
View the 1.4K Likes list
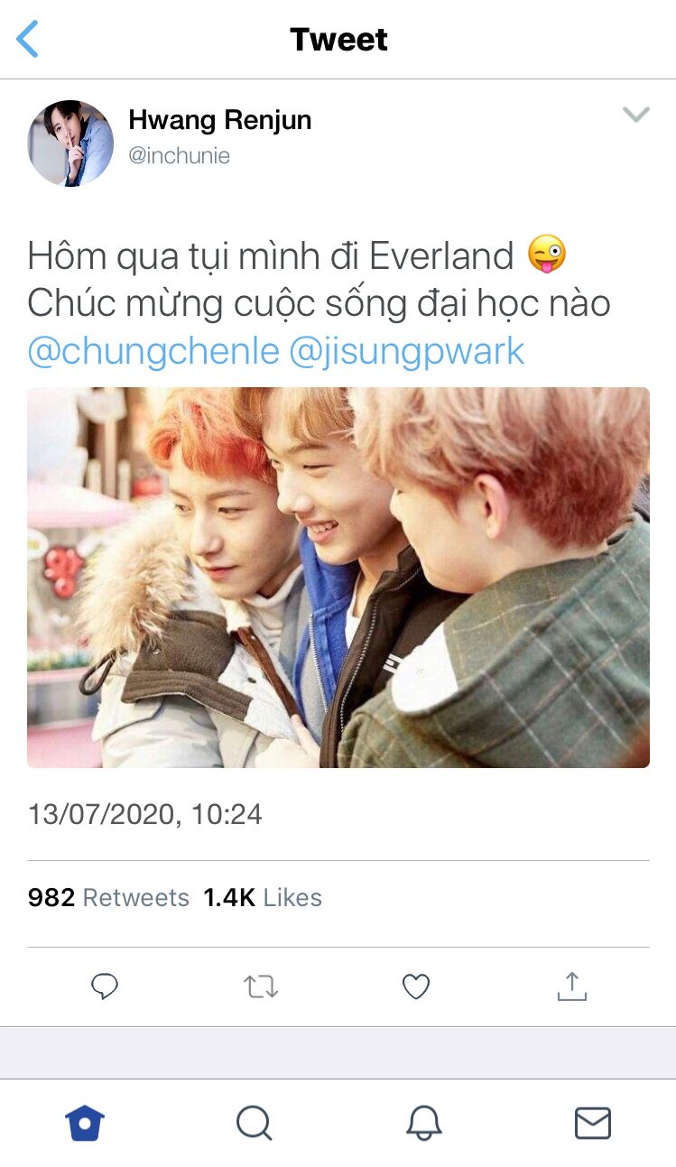coord(263,897)
